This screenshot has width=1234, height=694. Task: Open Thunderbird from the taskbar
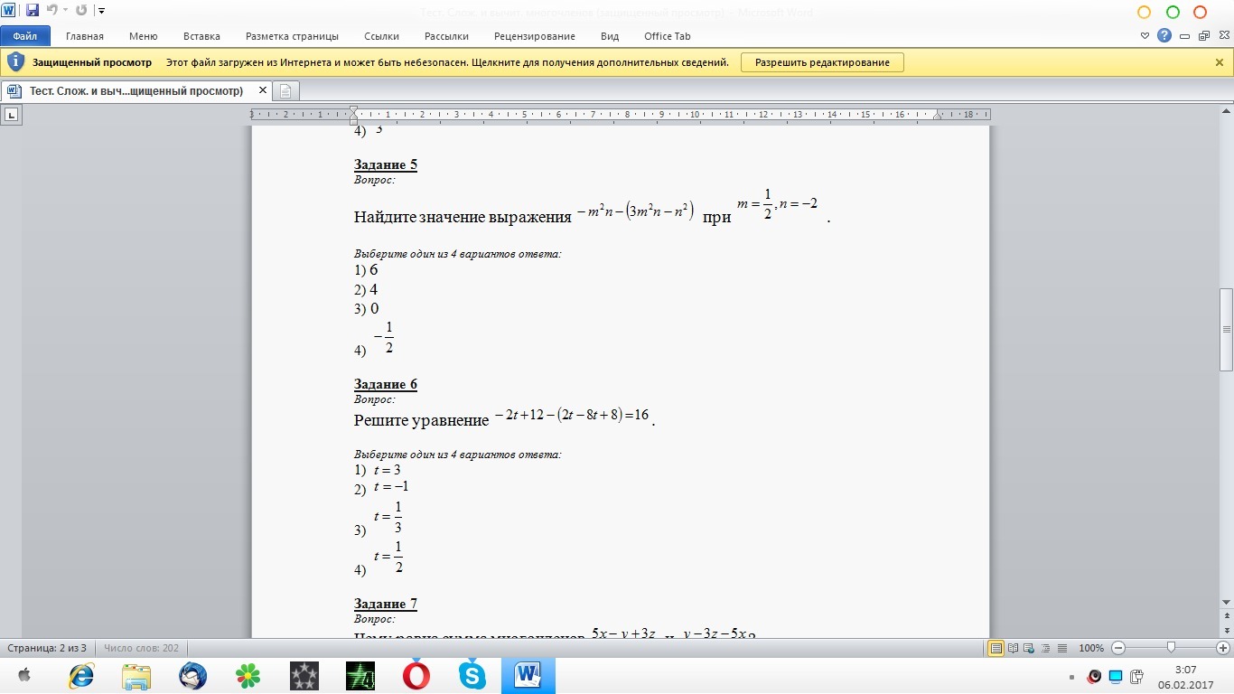tap(192, 675)
